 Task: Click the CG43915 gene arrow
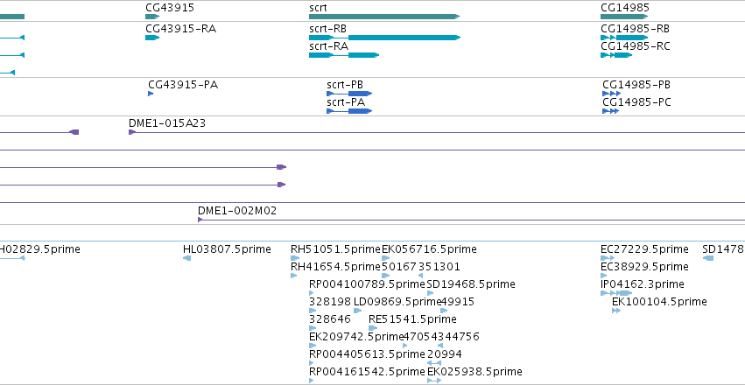pyautogui.click(x=152, y=17)
